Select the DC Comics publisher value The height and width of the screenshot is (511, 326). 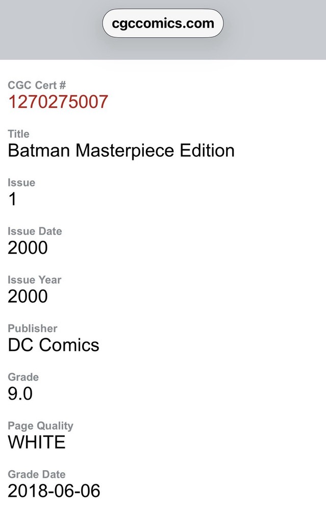tap(54, 345)
